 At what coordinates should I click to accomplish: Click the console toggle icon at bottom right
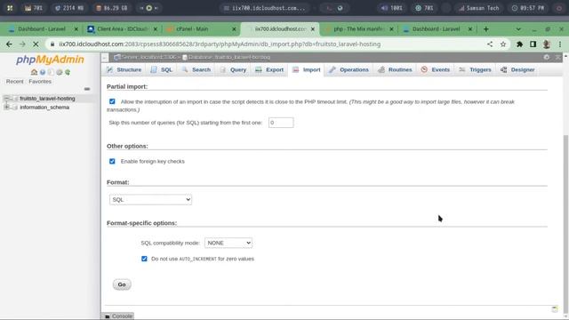[x=555, y=309]
